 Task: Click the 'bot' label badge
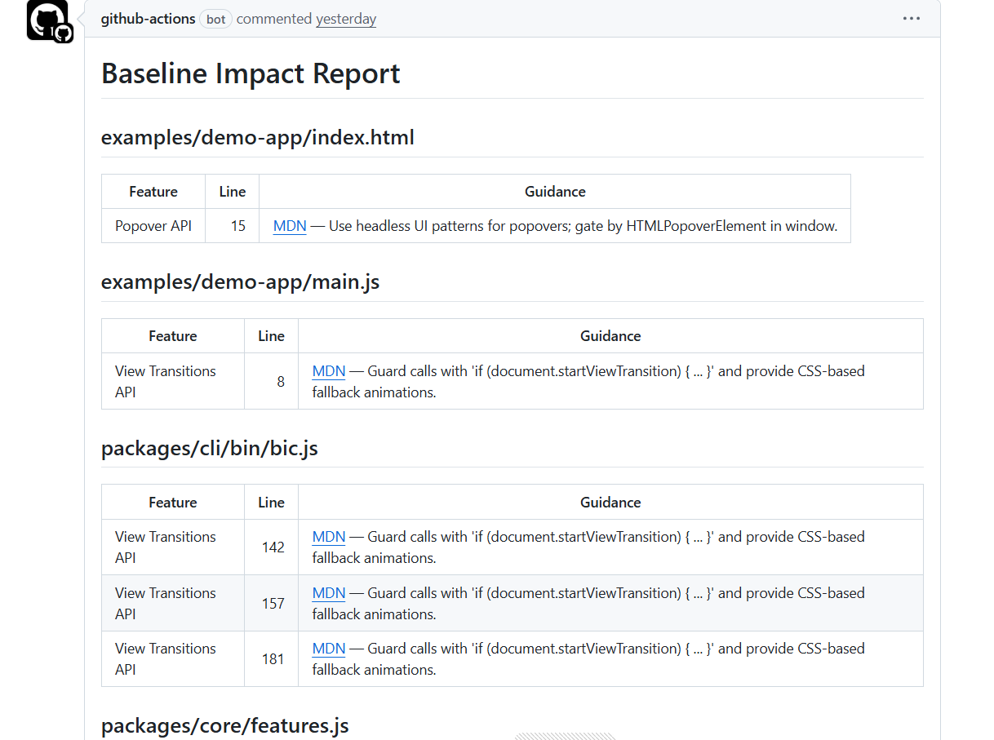click(x=215, y=19)
